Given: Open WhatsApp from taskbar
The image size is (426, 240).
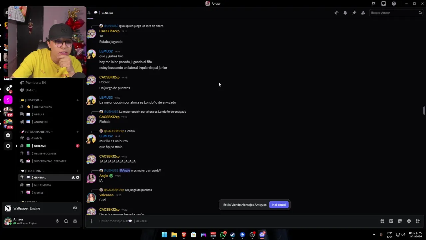Looking at the screenshot, I should 223,235.
